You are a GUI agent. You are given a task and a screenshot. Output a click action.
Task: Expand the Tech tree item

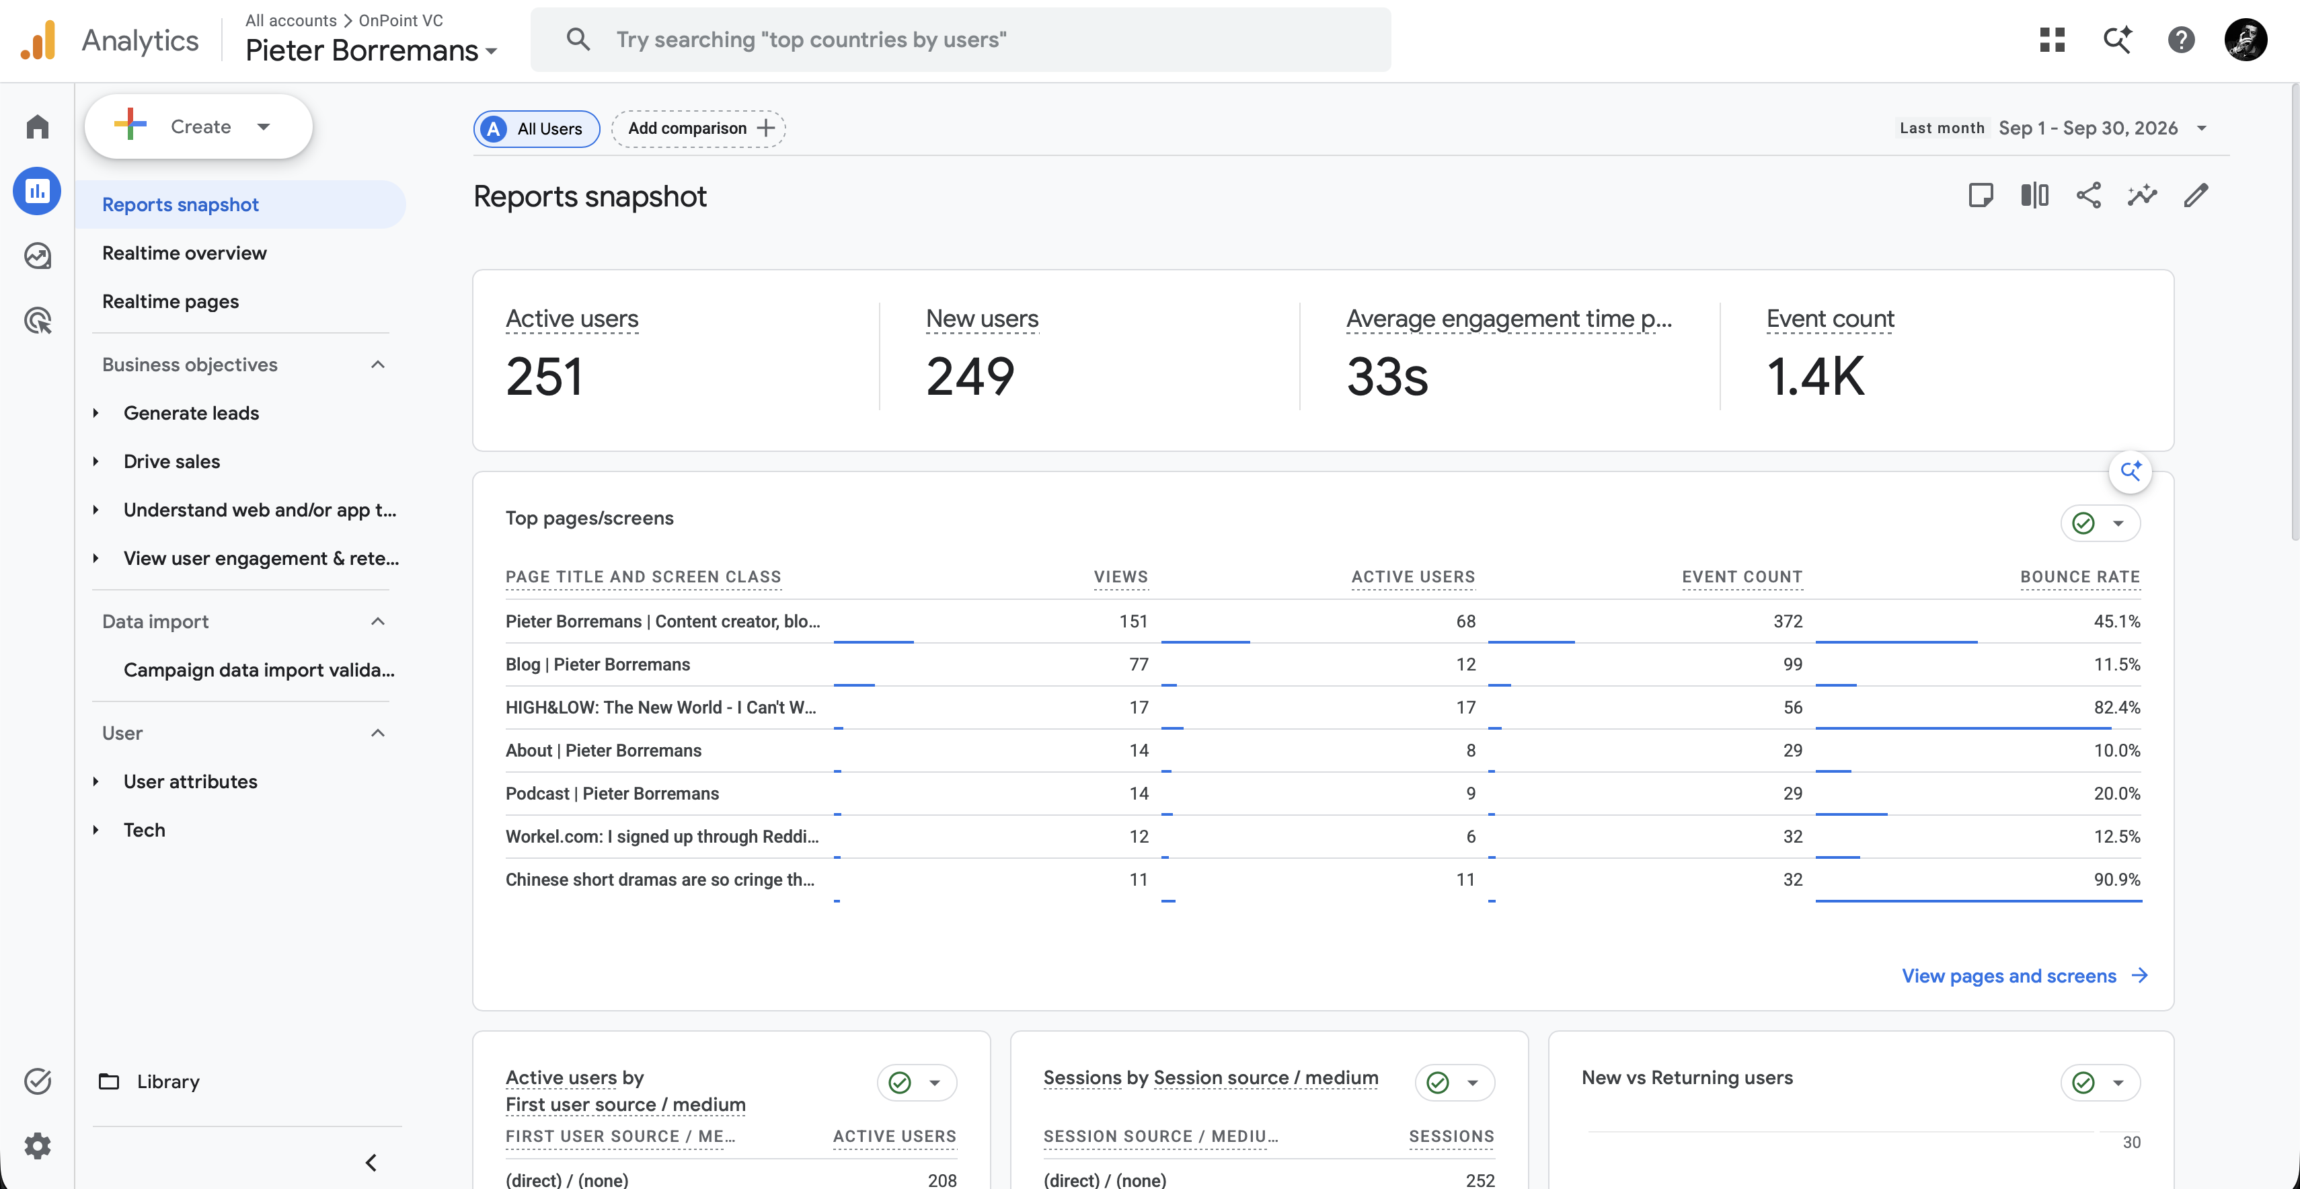tap(95, 830)
